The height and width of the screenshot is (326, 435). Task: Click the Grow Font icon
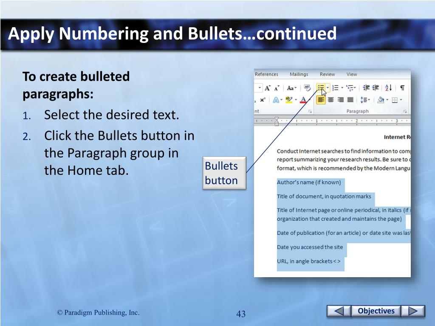coord(268,88)
